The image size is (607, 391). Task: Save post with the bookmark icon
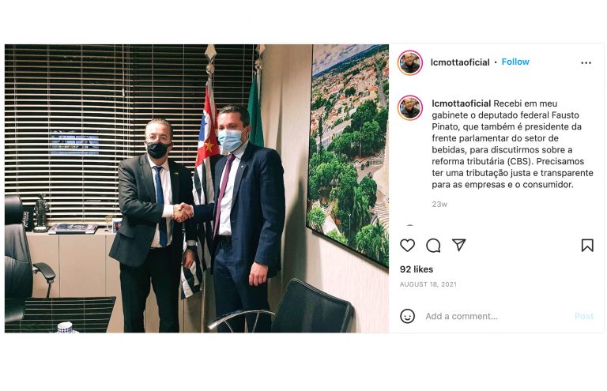coord(587,245)
